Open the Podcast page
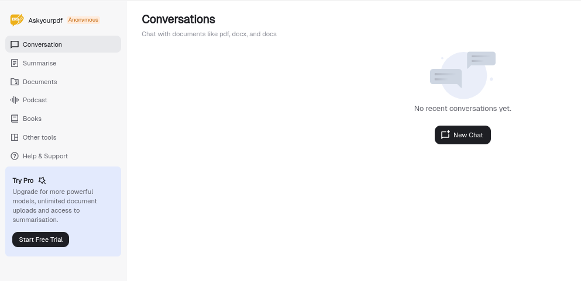Screen dimensions: 581x281 pyautogui.click(x=63, y=100)
